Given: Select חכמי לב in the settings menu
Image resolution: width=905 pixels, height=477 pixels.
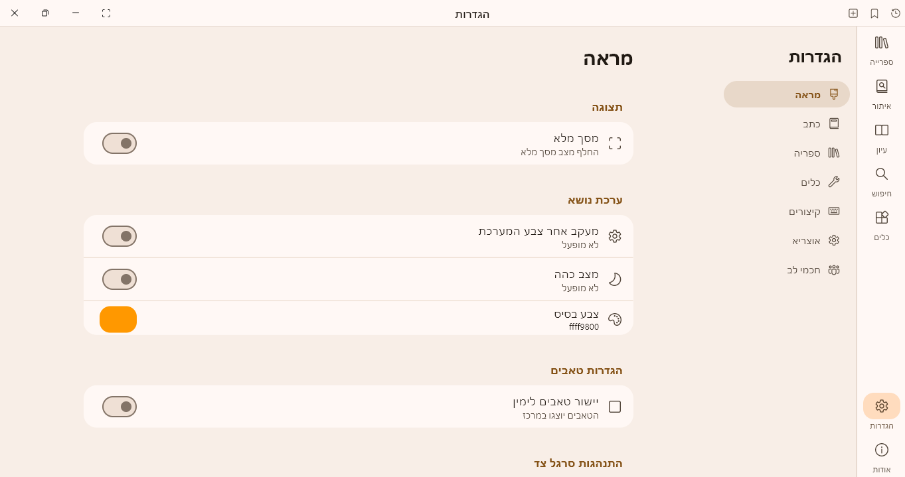Looking at the screenshot, I should (803, 270).
